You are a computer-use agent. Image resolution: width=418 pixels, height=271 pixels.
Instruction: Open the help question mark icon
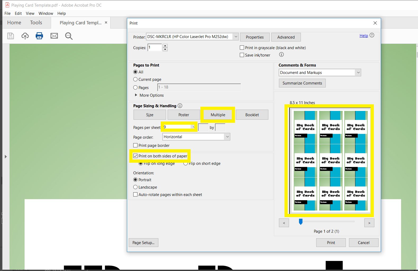click(x=372, y=35)
